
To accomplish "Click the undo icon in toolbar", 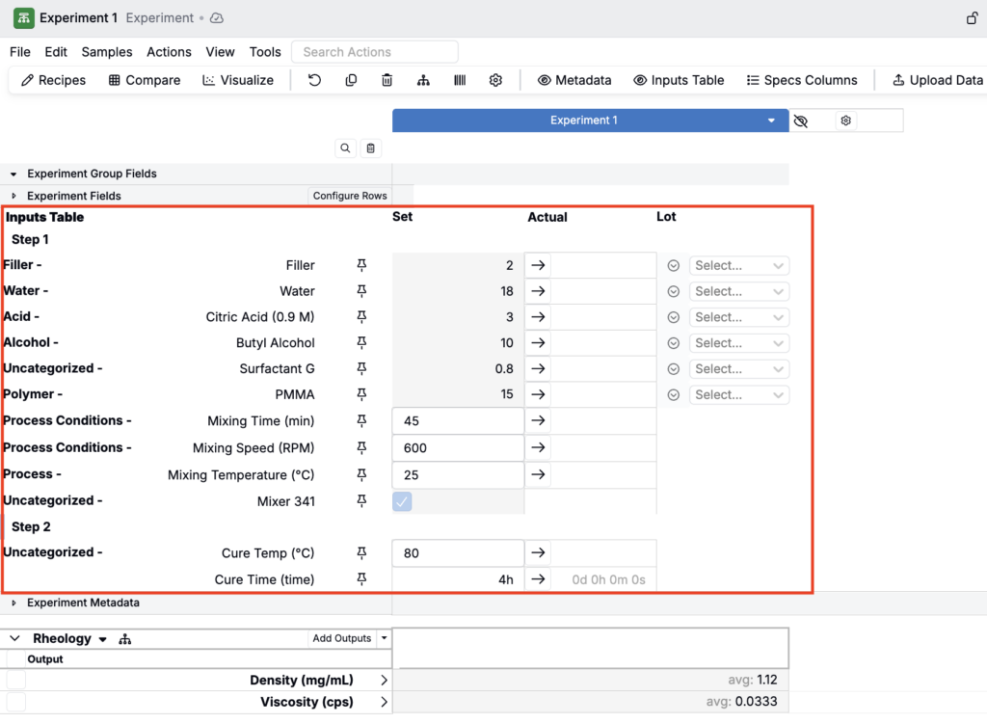I will (314, 80).
